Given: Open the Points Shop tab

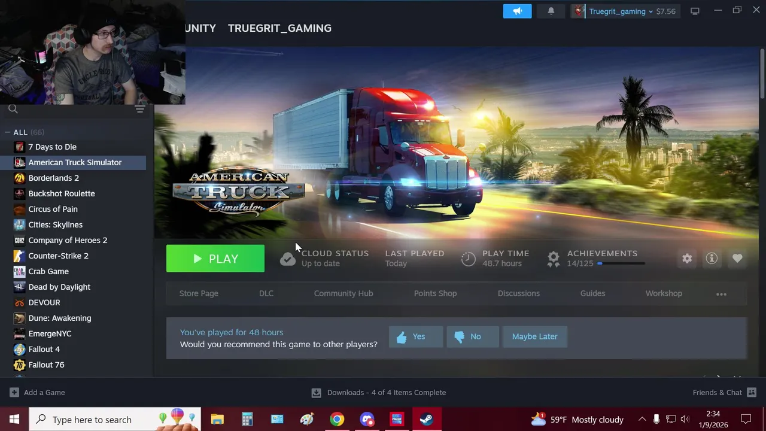Looking at the screenshot, I should [x=435, y=293].
